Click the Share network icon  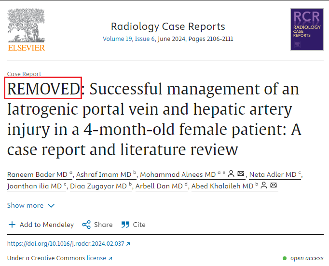coord(86,225)
